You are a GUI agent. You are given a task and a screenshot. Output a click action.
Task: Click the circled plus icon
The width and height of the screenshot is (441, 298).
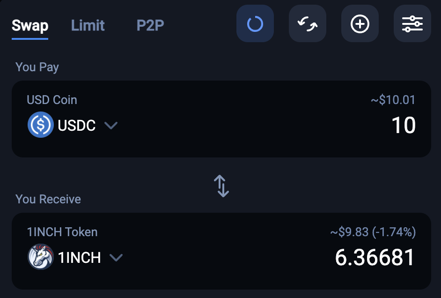click(360, 24)
